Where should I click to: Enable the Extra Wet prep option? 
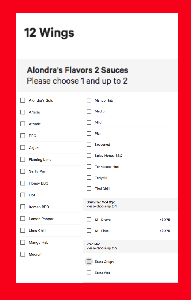[89, 273]
